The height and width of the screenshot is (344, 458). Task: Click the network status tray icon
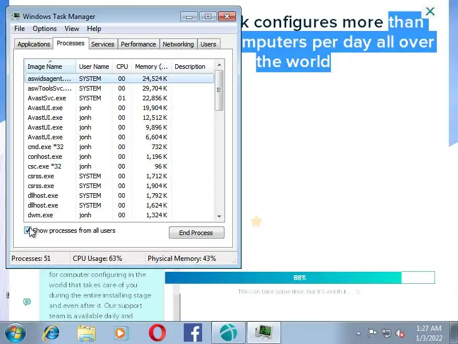pos(386,333)
